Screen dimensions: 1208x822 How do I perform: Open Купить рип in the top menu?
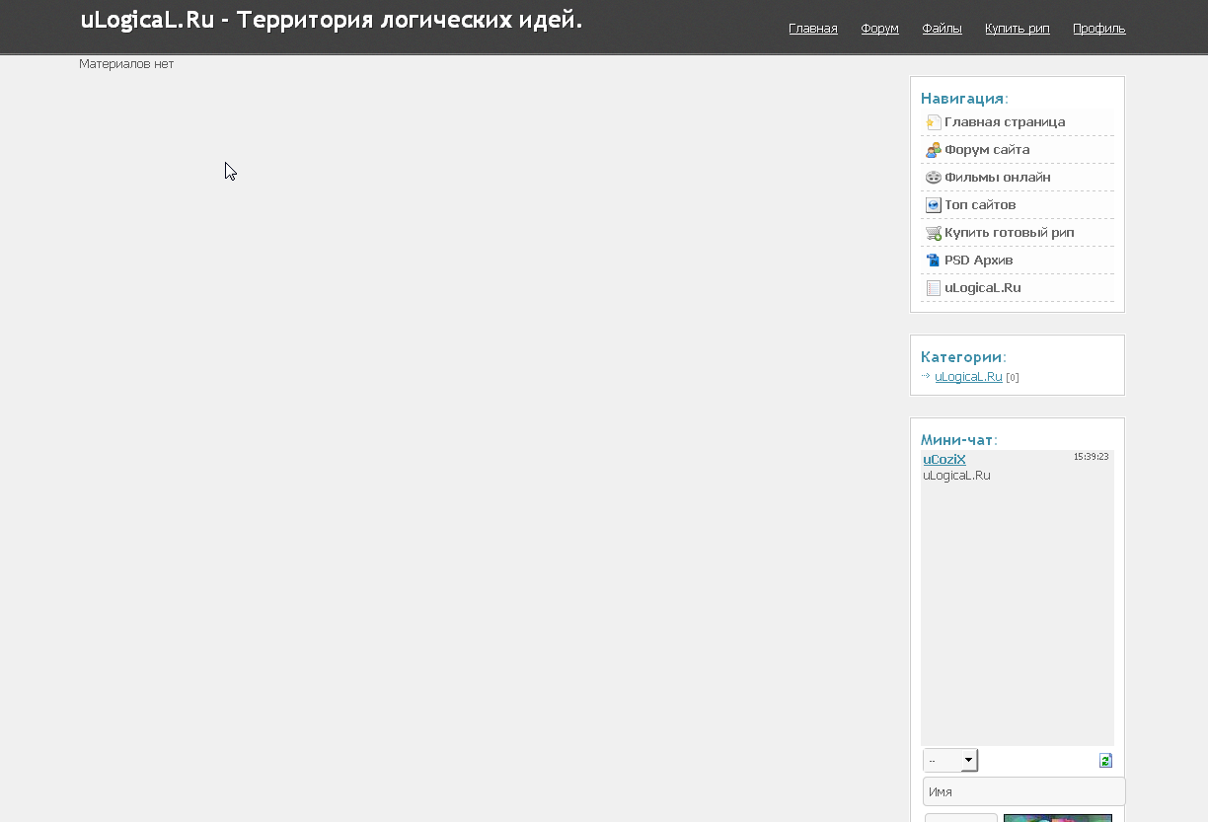point(1017,29)
